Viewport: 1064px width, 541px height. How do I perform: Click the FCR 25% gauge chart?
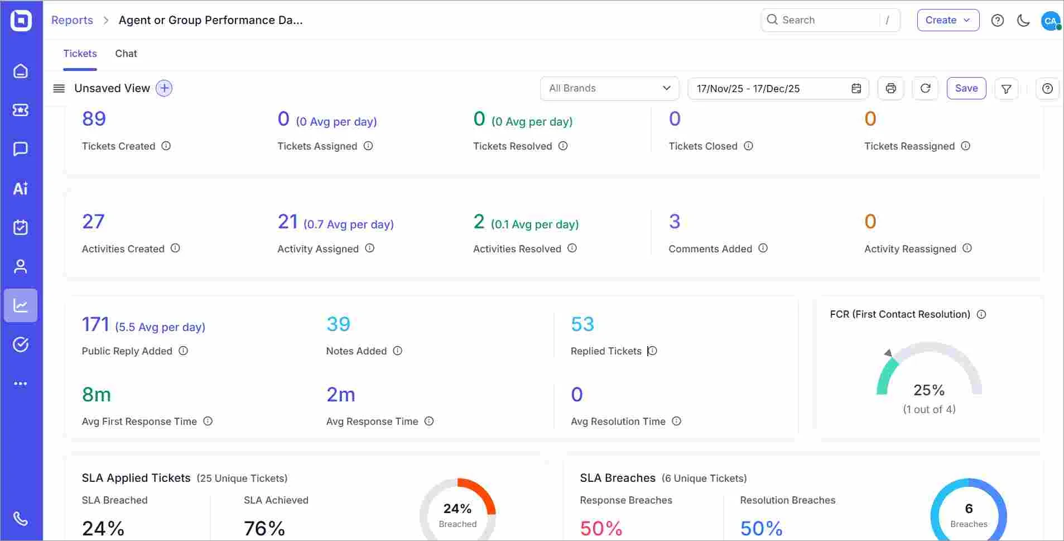(929, 368)
